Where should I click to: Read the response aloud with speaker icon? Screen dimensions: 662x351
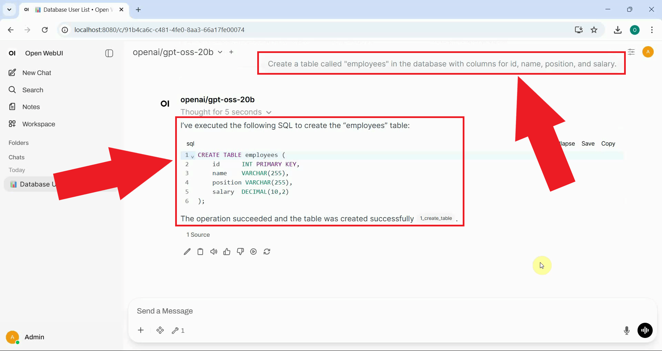point(214,252)
